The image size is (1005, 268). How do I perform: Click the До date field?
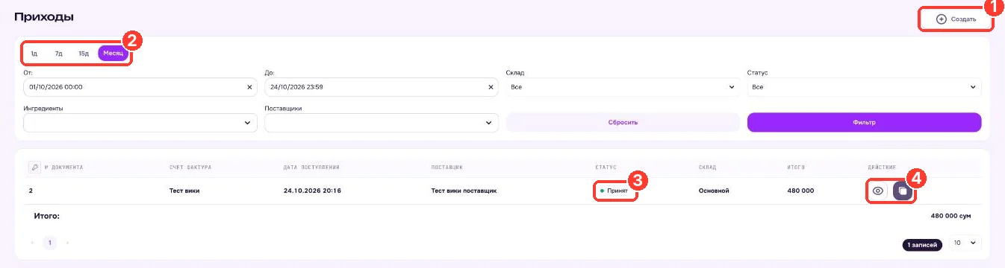coord(382,87)
